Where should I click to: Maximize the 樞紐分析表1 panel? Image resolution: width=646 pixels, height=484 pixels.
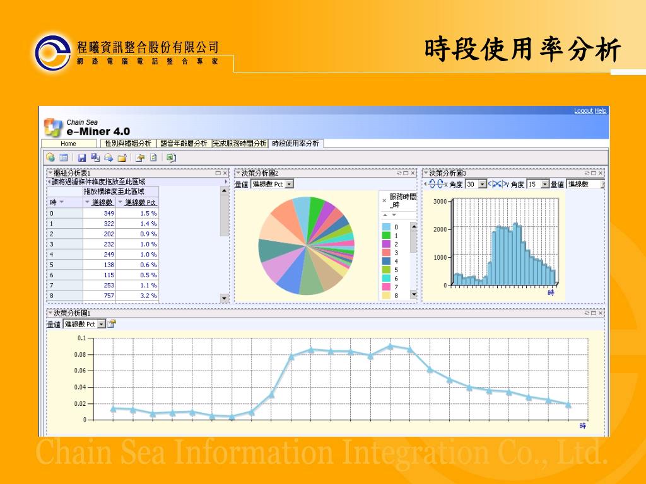point(218,173)
